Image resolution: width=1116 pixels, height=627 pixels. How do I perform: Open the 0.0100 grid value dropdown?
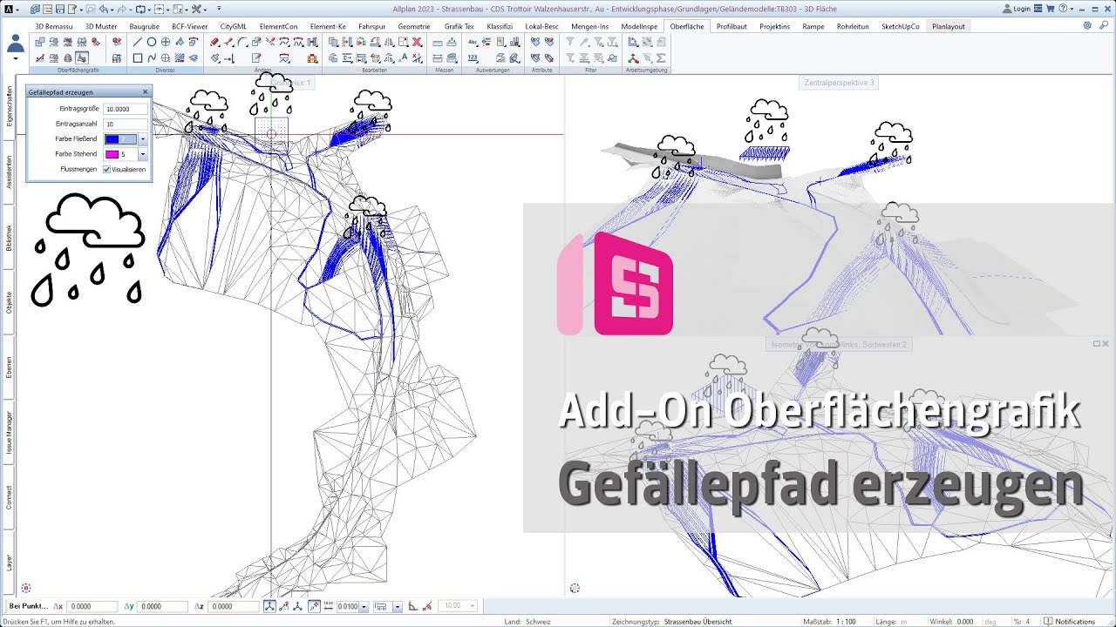click(364, 606)
